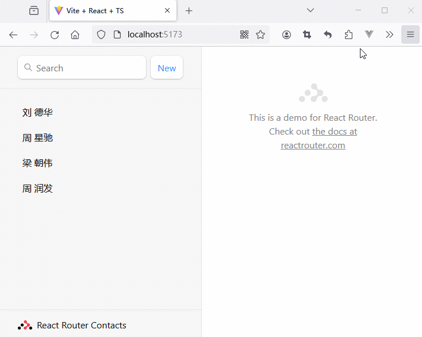Open the application hamburger menu

click(411, 35)
